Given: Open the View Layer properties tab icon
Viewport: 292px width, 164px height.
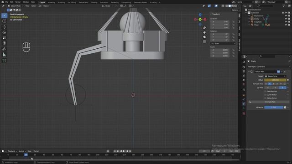Looking at the screenshot, I should [x=244, y=76].
